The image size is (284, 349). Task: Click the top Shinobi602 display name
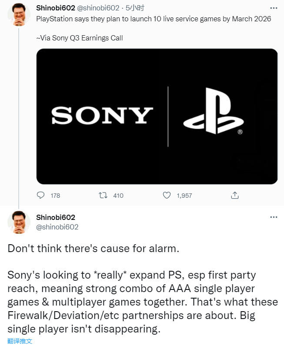coord(56,8)
